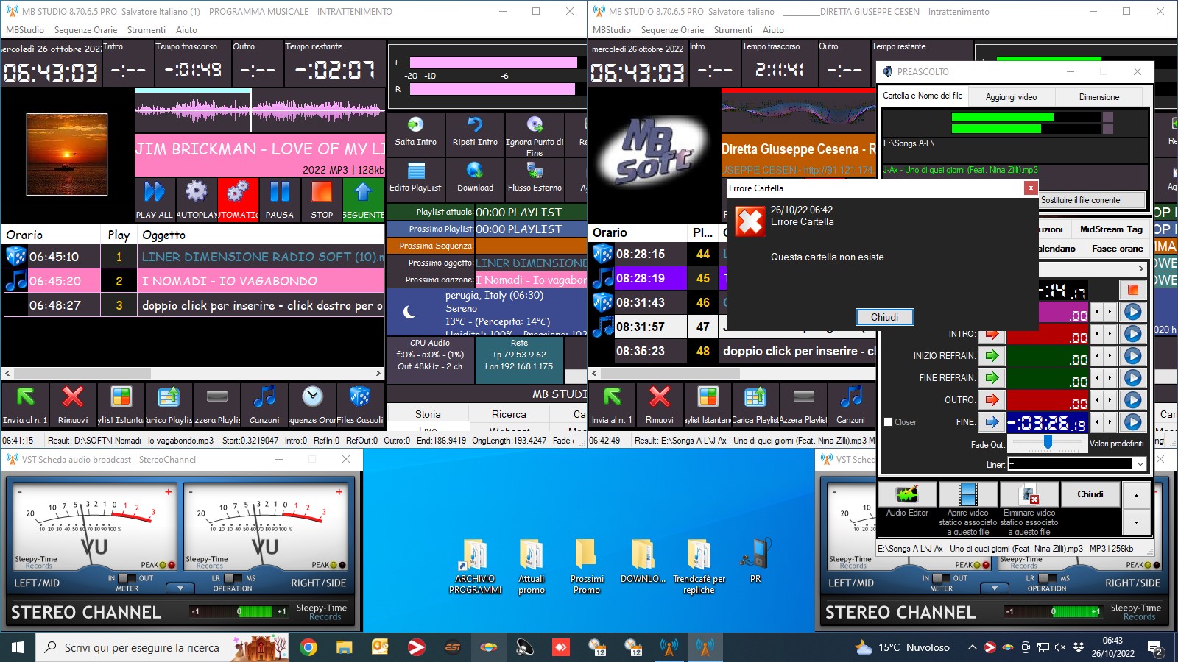
Task: Click Valori predefiniti button
Action: pos(1116,444)
